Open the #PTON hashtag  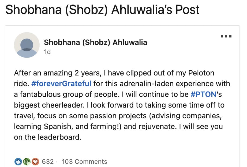coord(203,94)
